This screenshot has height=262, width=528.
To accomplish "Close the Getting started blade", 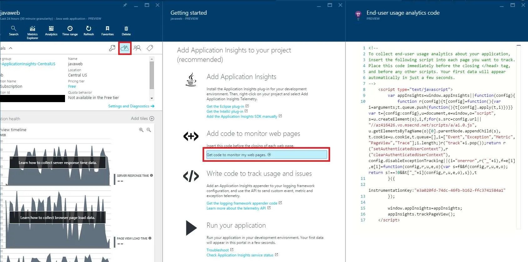I will pyautogui.click(x=340, y=5).
